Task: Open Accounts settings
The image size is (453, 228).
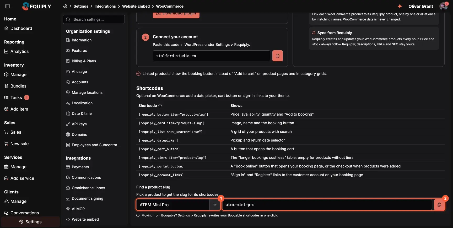Action: [x=77, y=82]
